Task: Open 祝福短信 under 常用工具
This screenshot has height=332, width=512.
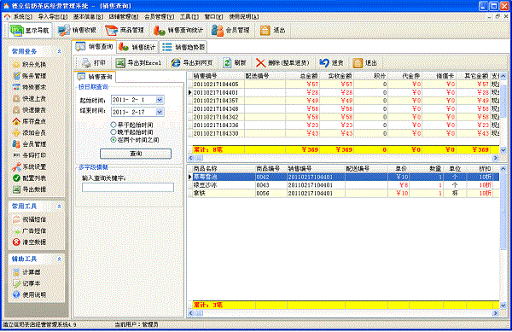Action: click(29, 219)
